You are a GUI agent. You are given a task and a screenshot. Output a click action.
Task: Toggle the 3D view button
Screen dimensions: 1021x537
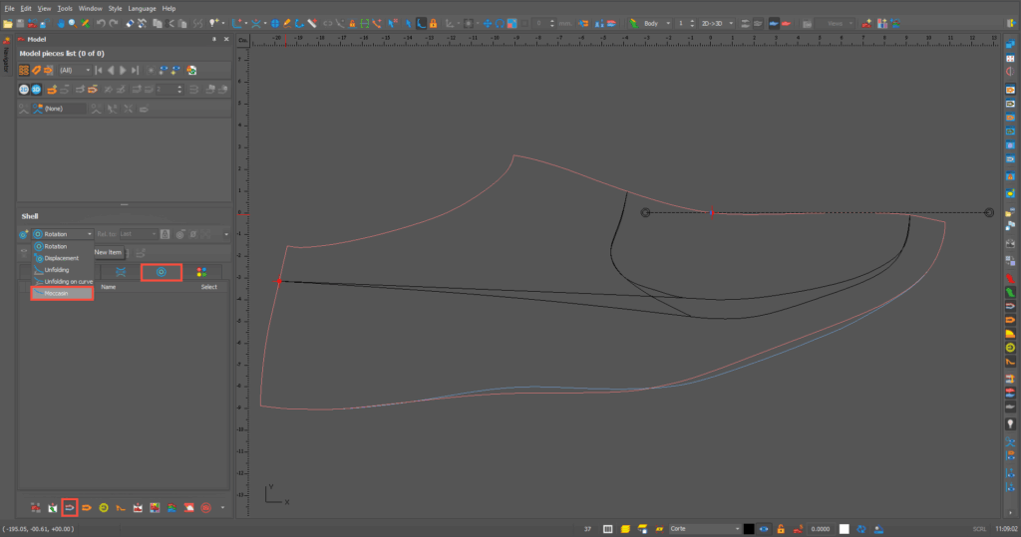point(35,89)
